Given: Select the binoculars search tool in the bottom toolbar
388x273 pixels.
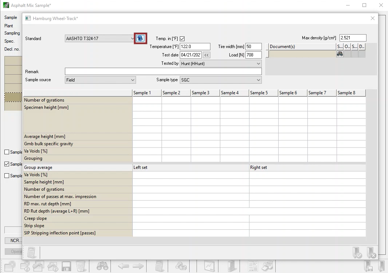Looking at the screenshot, I should (x=101, y=266).
